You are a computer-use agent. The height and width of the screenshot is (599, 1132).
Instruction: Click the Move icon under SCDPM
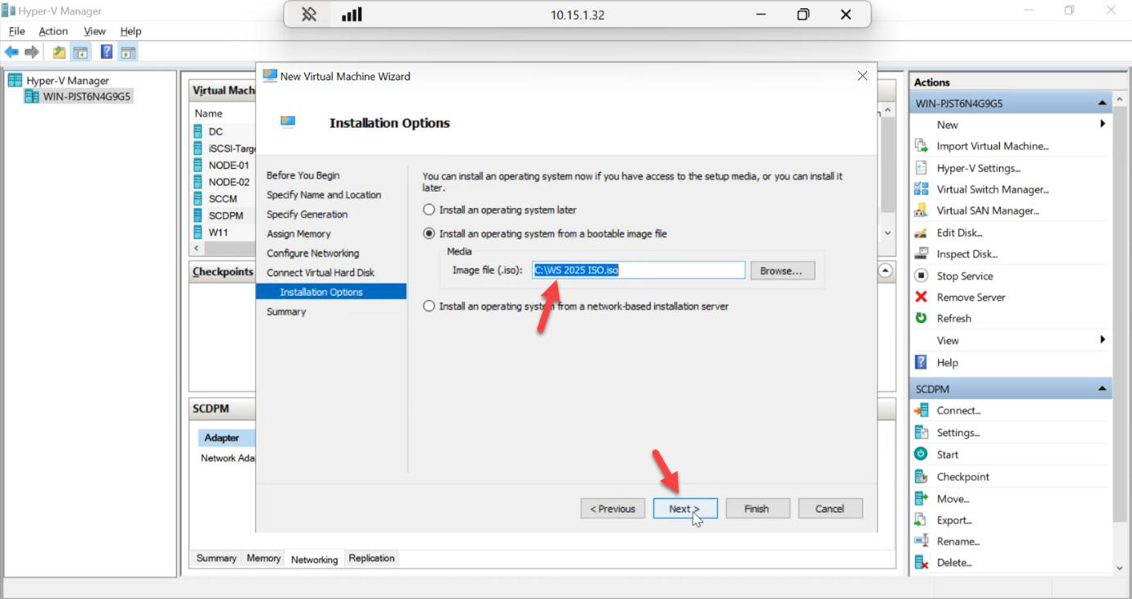(x=921, y=498)
